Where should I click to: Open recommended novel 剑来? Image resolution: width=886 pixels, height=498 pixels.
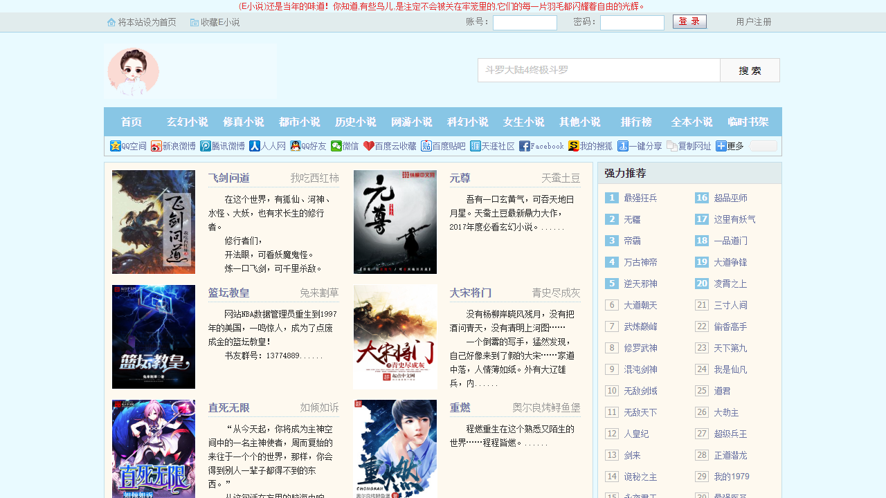[632, 455]
